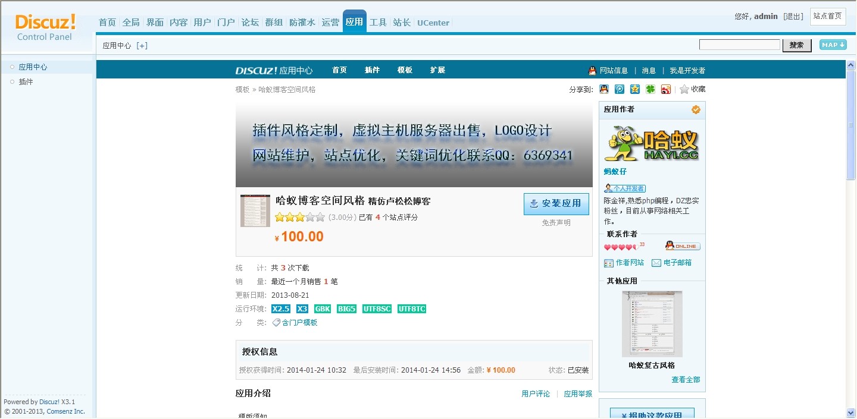Open the 论坛 admin tab

click(250, 23)
